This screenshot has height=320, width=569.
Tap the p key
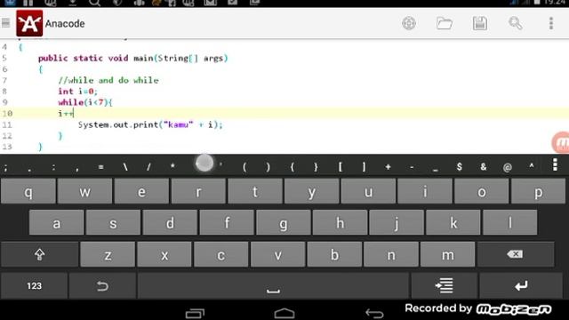pos(538,191)
